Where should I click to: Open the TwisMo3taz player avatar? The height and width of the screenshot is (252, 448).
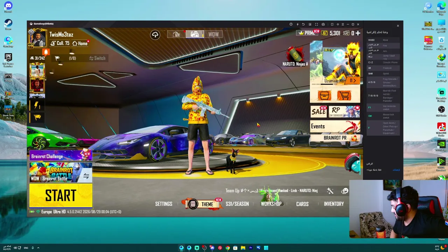click(37, 38)
